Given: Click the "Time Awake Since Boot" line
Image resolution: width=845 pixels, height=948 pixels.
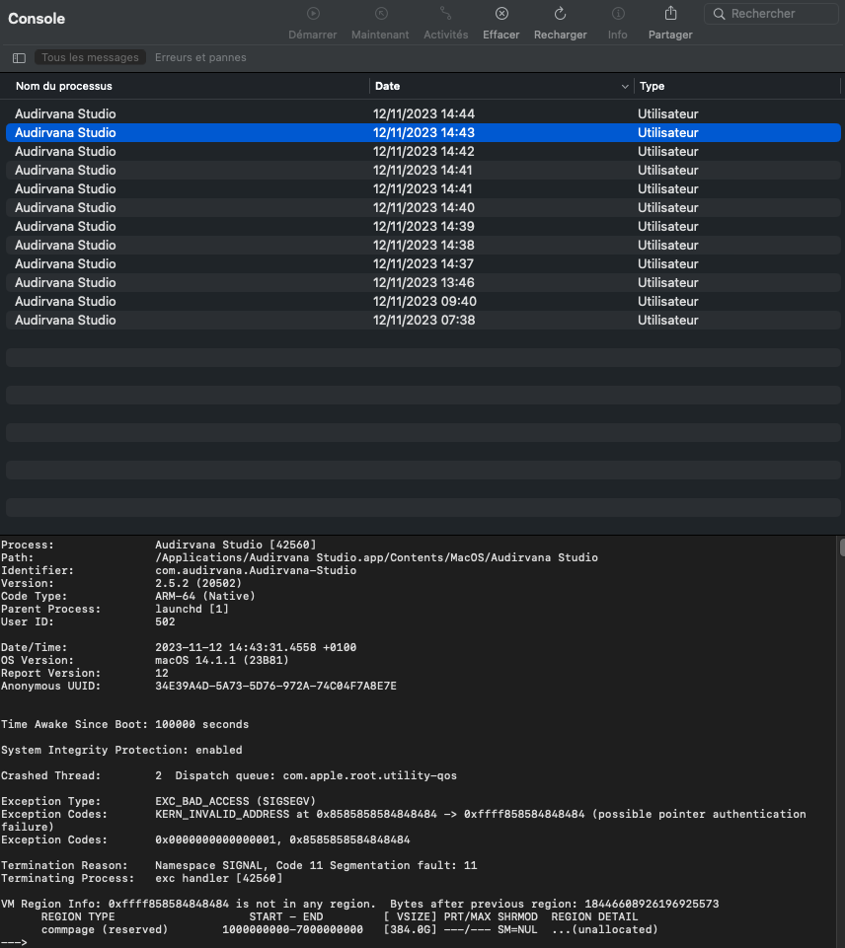Looking at the screenshot, I should tap(124, 724).
